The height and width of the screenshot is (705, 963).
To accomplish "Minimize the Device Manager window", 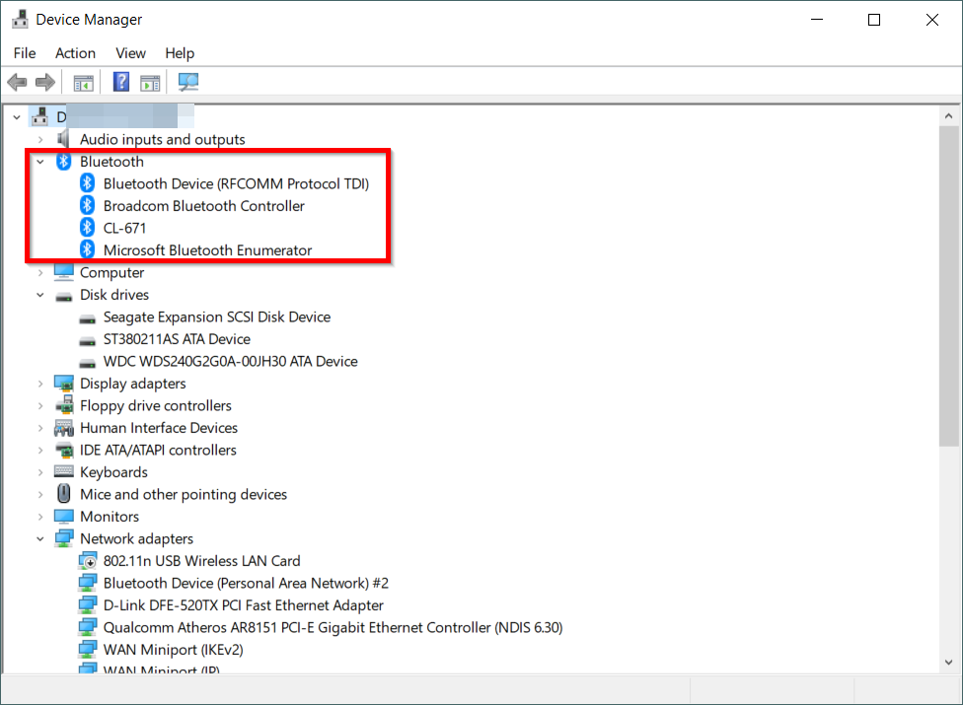I will point(817,20).
